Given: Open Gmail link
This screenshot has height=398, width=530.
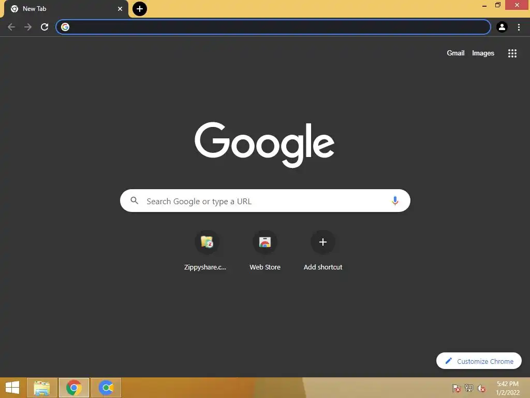Looking at the screenshot, I should (x=455, y=53).
